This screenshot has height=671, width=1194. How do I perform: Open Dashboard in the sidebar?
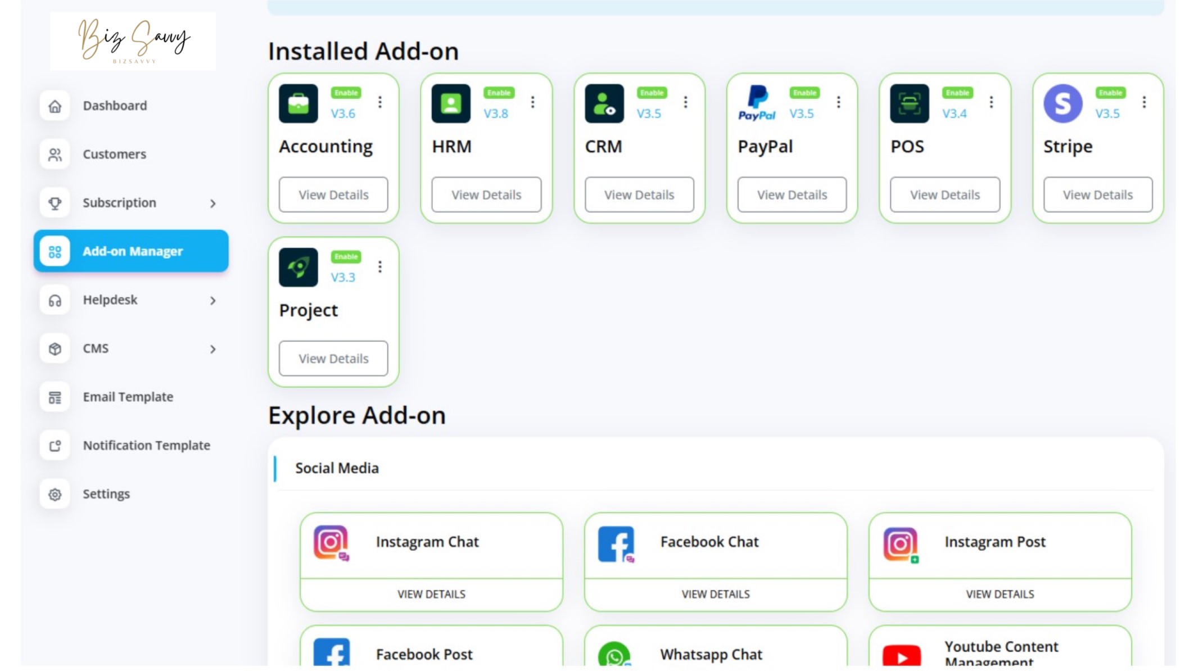click(131, 106)
